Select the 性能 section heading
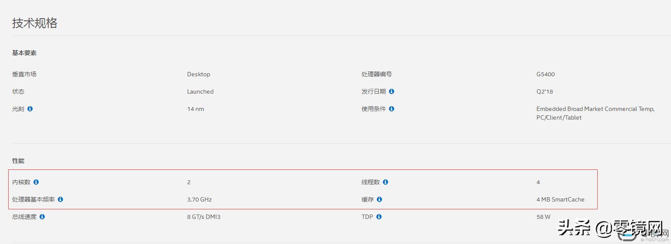This screenshot has width=671, height=244. click(x=18, y=161)
